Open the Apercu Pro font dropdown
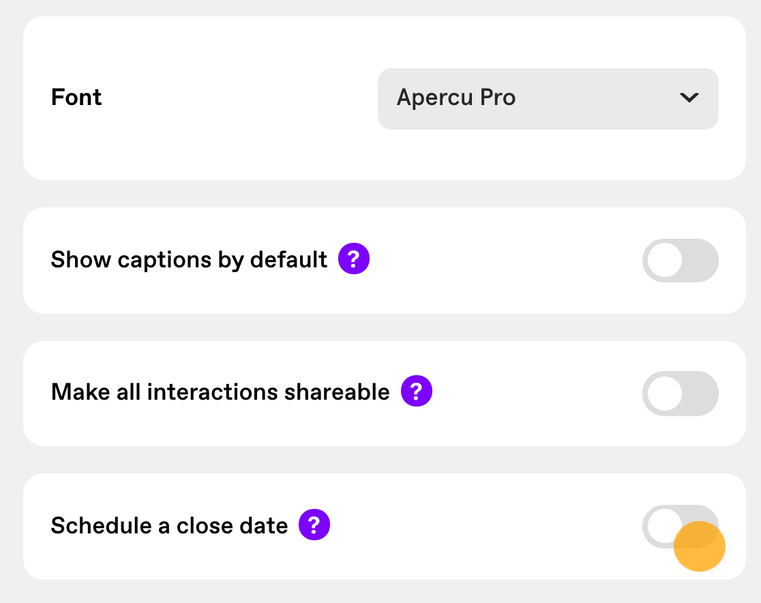Viewport: 761px width, 603px height. (548, 99)
